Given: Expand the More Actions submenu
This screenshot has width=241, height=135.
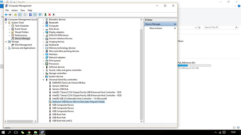Looking at the screenshot, I should coord(175,28).
